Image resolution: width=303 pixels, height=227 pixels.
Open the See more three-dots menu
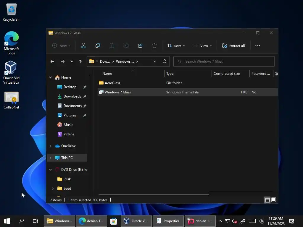(x=258, y=46)
